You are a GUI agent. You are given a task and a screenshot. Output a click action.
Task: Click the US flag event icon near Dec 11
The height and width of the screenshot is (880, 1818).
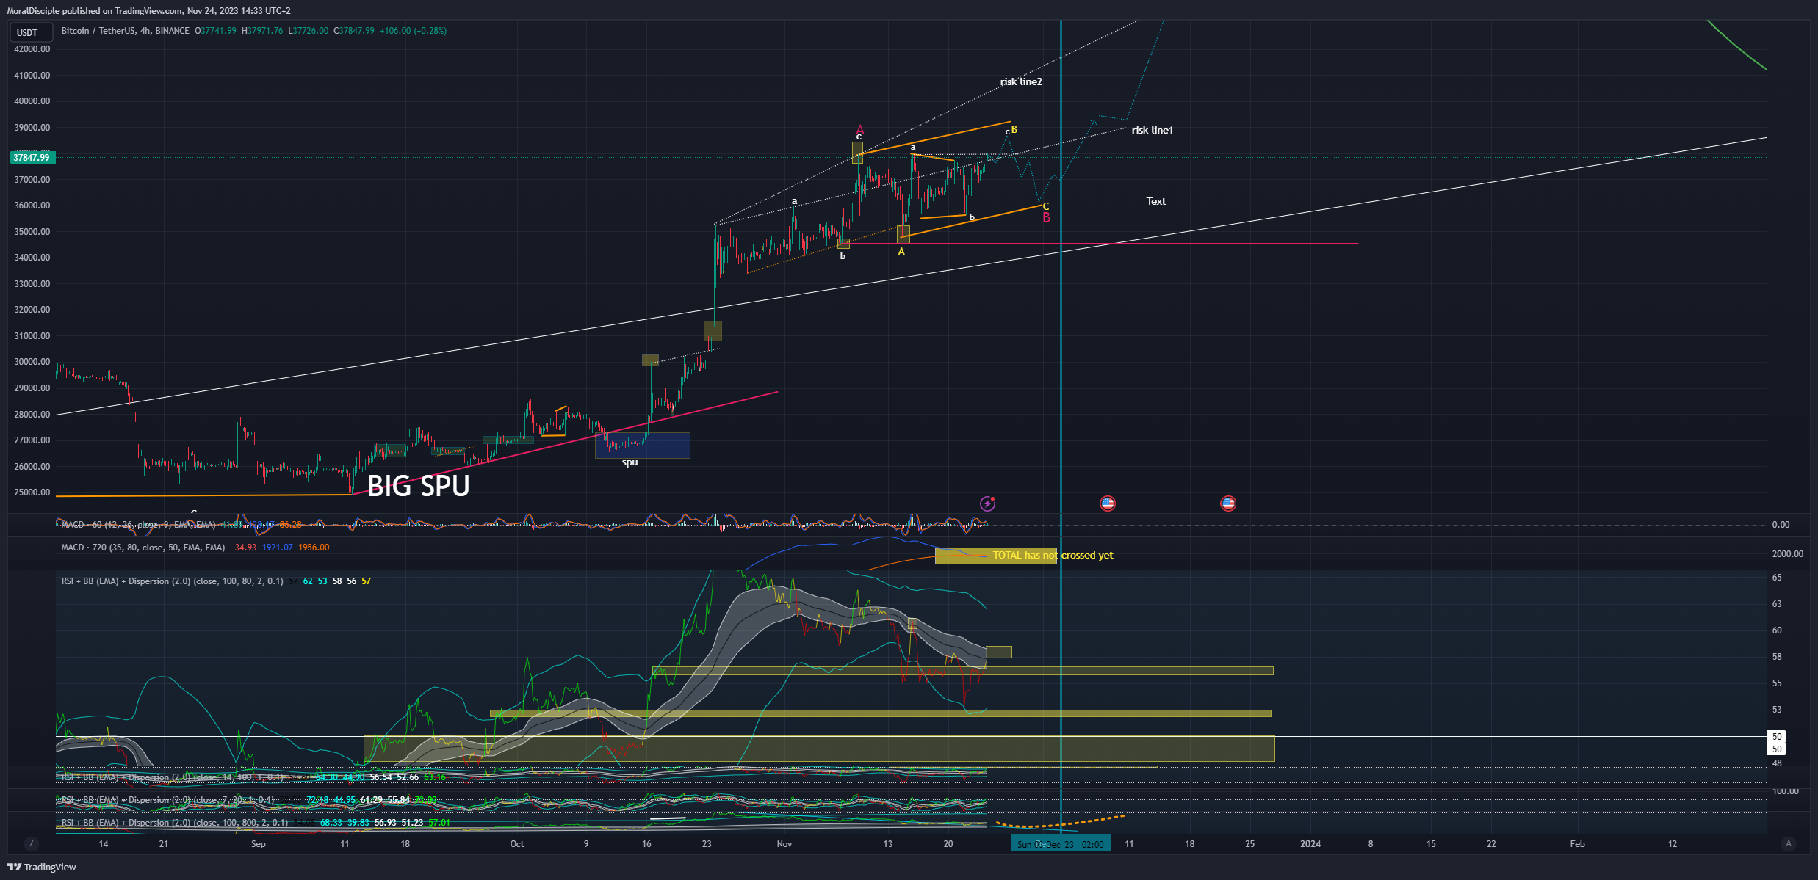[x=1108, y=503]
